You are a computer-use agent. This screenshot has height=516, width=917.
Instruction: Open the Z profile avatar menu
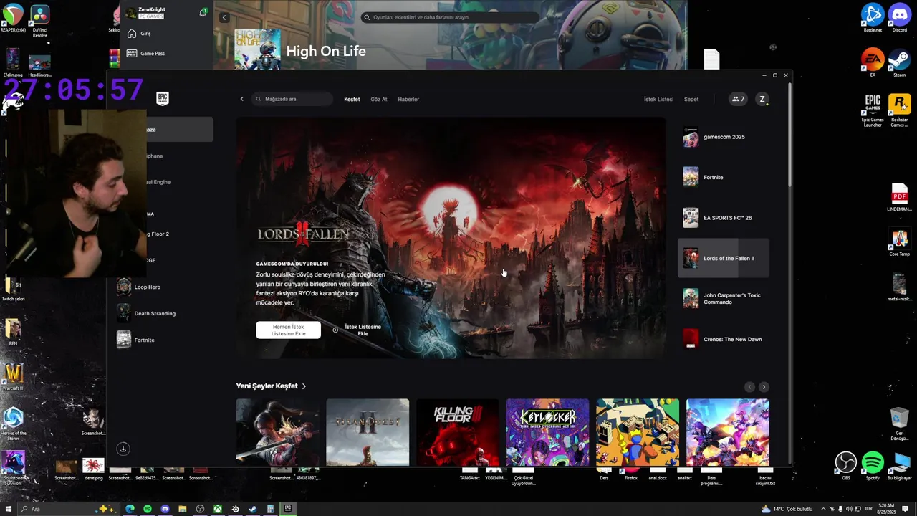click(762, 99)
